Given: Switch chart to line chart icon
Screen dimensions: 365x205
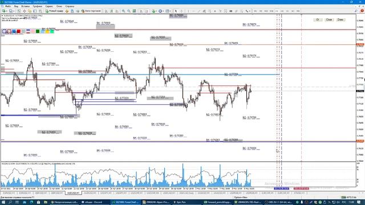Looking at the screenshot, I should (117, 11).
